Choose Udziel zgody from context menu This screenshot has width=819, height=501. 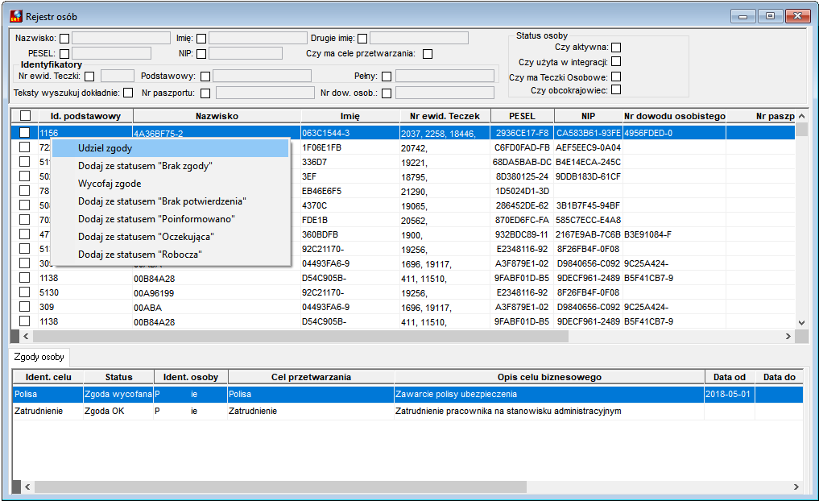click(170, 148)
